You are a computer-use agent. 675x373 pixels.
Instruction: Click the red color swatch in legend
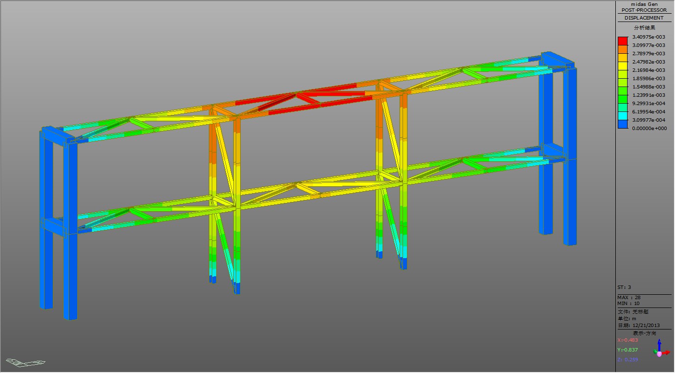(x=623, y=41)
